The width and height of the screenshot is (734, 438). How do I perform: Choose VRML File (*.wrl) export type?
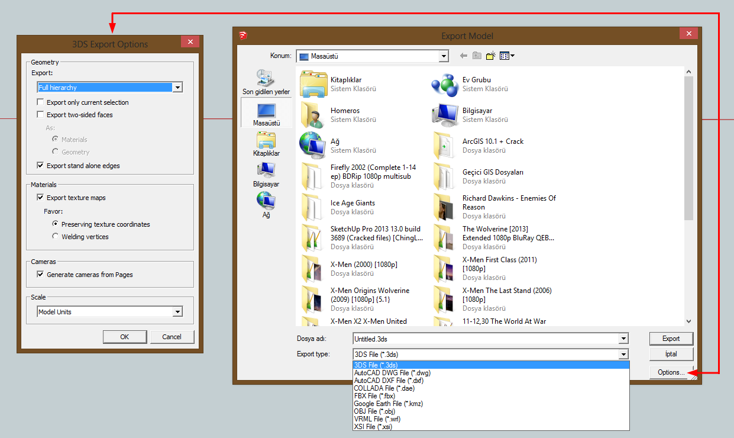tap(491, 419)
